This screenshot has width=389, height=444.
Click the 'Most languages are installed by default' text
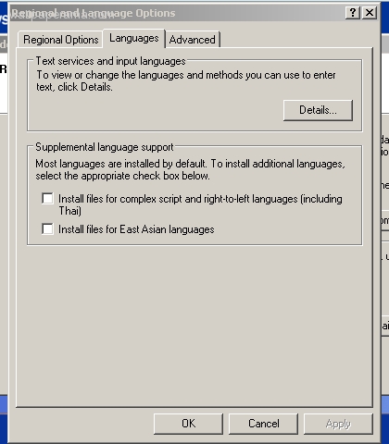point(190,169)
